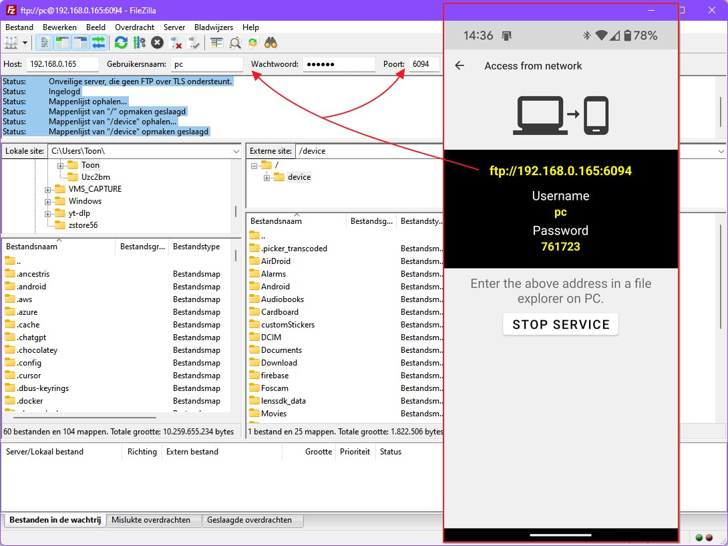Tap STOP SERVICE on the phone screen
The height and width of the screenshot is (546, 728).
pos(560,324)
